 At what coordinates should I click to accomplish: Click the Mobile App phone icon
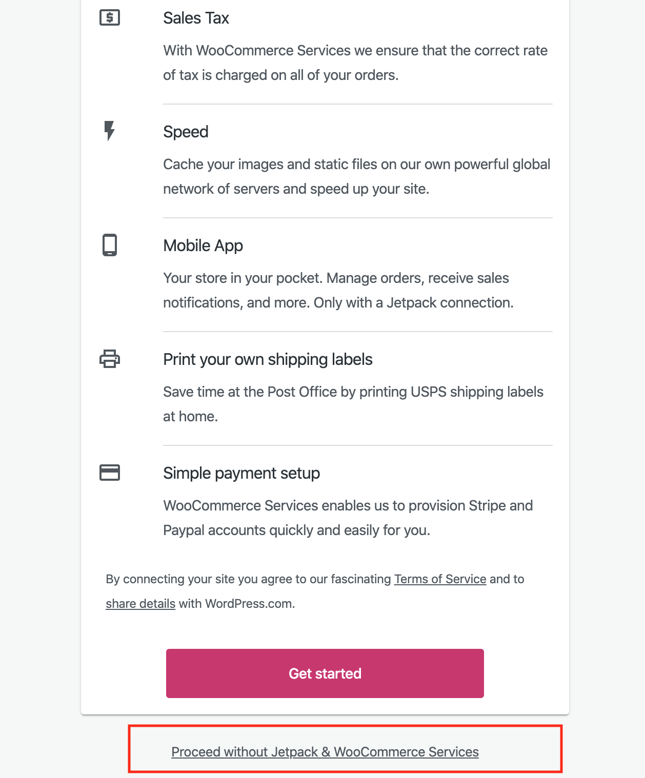(x=110, y=245)
